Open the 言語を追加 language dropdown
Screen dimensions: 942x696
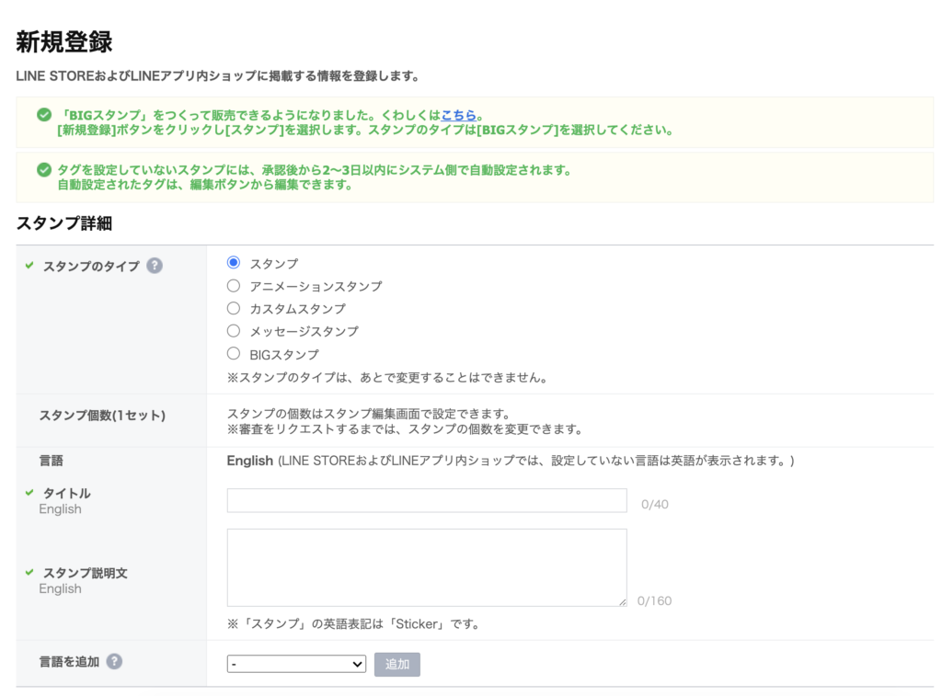(x=294, y=664)
